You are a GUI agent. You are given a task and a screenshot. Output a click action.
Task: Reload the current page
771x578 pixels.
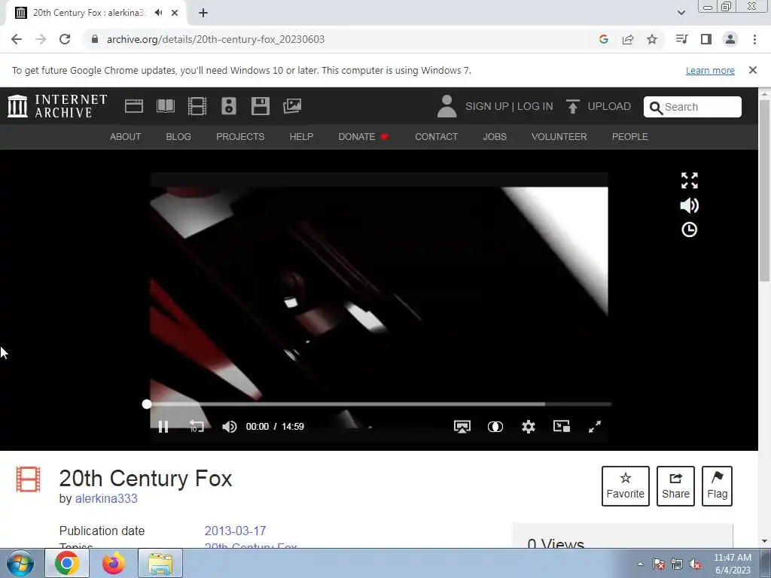pos(65,39)
